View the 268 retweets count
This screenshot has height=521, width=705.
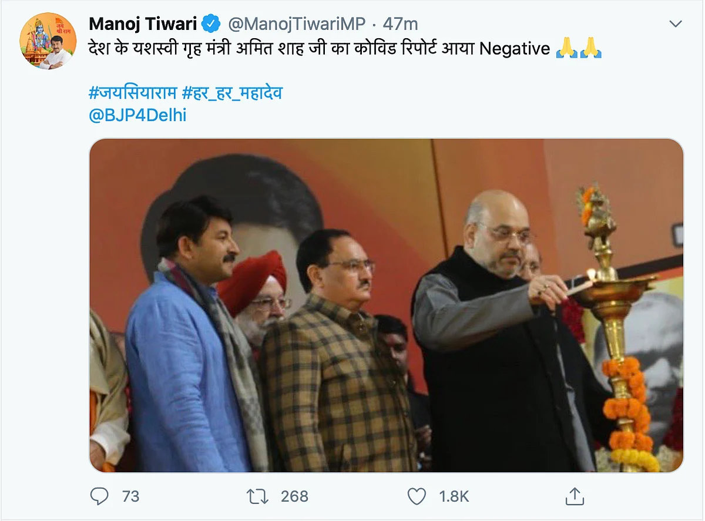pyautogui.click(x=294, y=496)
